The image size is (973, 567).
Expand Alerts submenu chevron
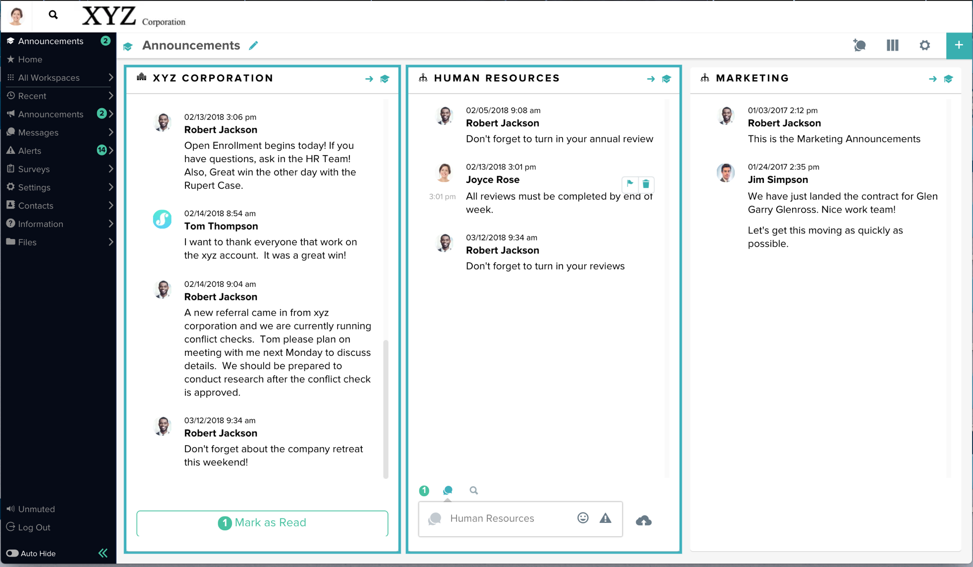111,150
